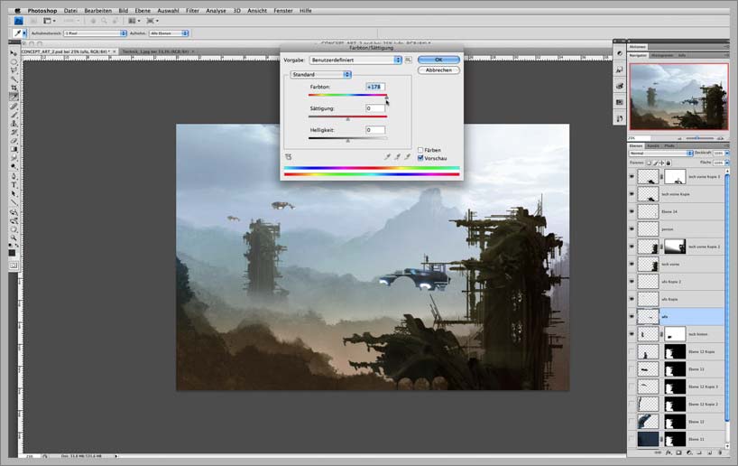Uncheck the Vorschau checkbox
Image resolution: width=738 pixels, height=466 pixels.
click(x=420, y=158)
